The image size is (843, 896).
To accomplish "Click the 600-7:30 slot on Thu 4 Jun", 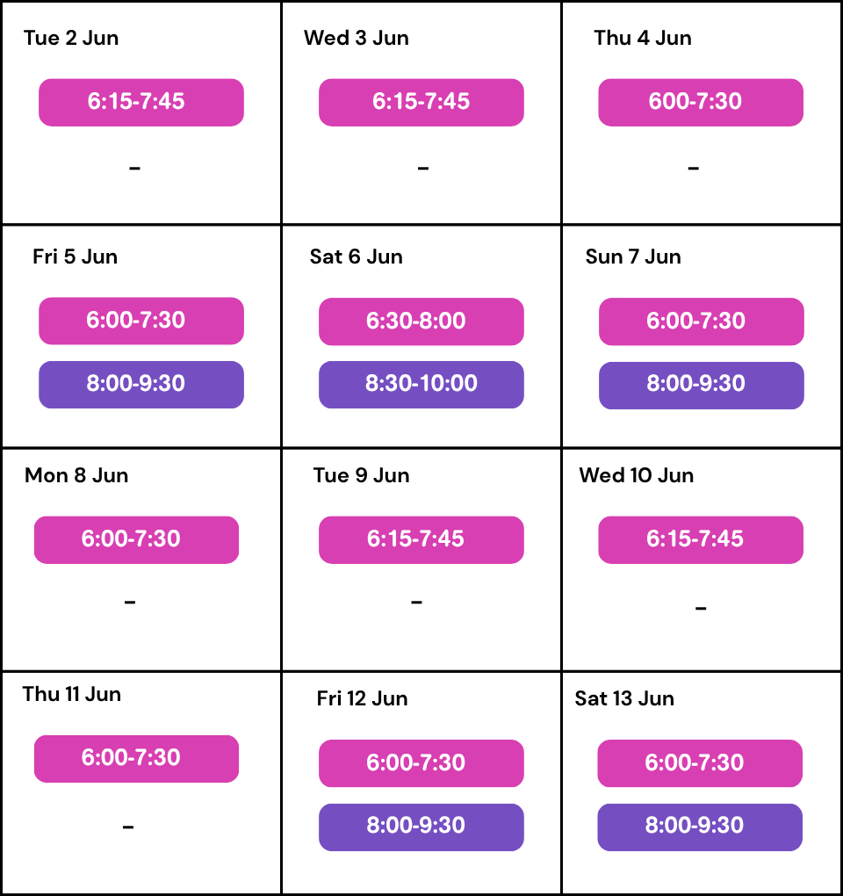I will point(700,102).
